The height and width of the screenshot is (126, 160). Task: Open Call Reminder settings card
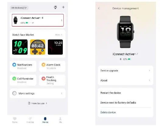(23, 80)
